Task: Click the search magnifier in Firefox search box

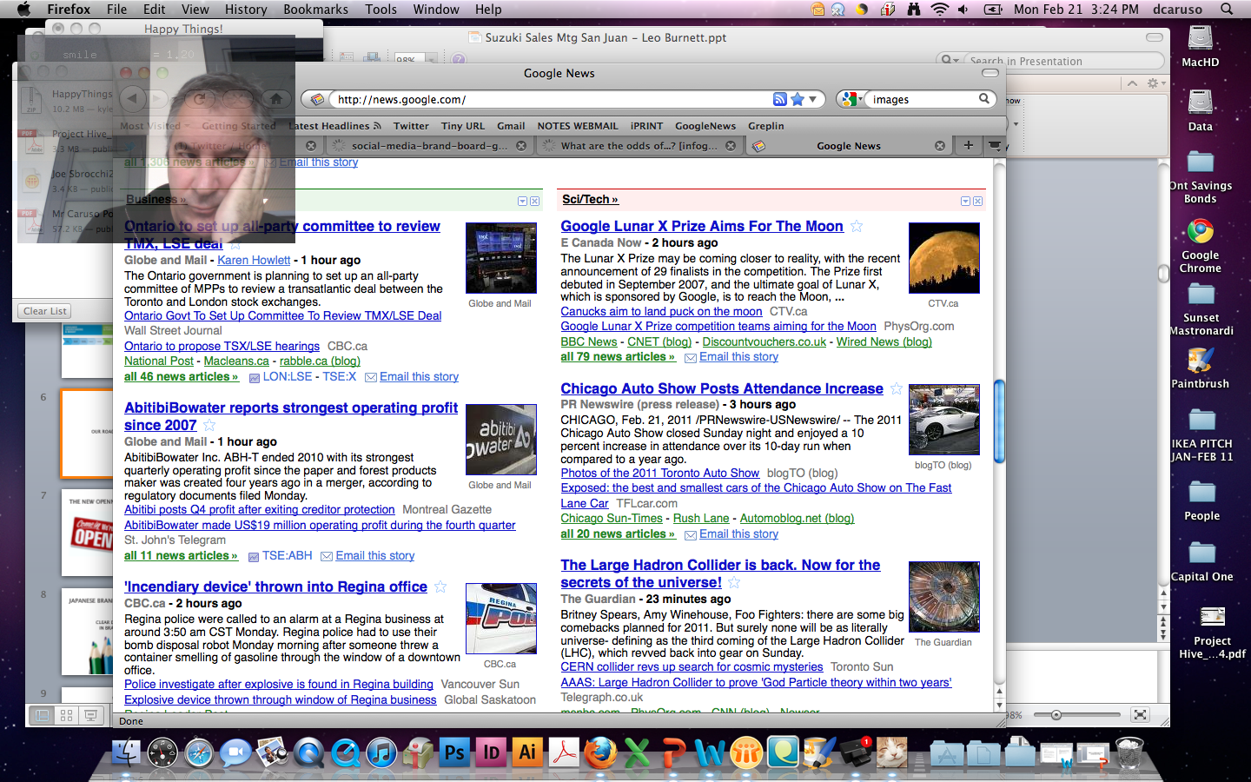Action: (983, 99)
